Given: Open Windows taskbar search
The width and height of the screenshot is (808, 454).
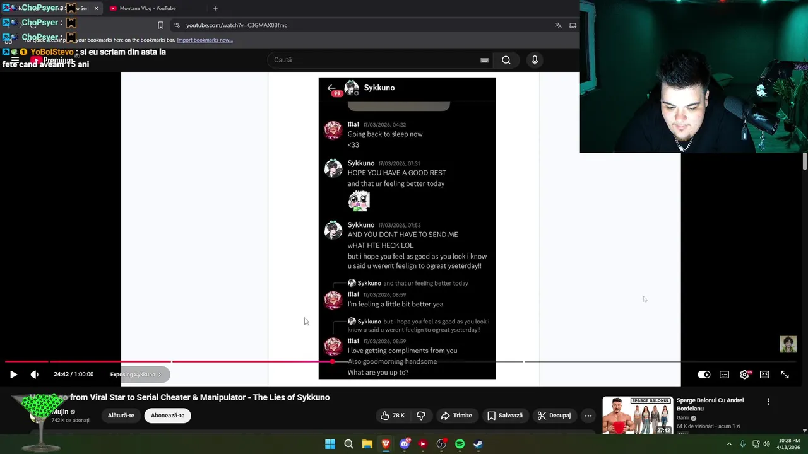Looking at the screenshot, I should 348,444.
